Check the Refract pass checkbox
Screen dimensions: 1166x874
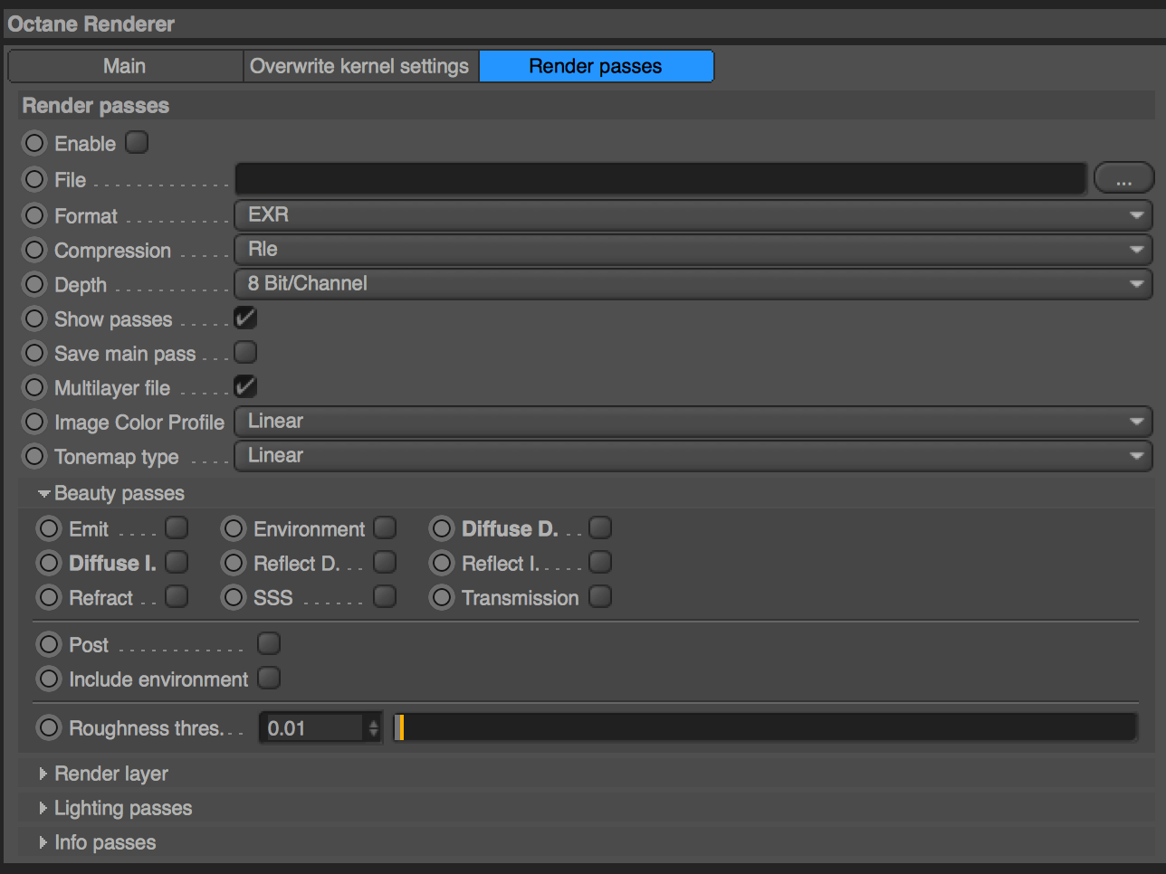tap(177, 596)
